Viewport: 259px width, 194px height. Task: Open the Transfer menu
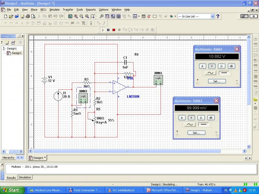(68, 10)
